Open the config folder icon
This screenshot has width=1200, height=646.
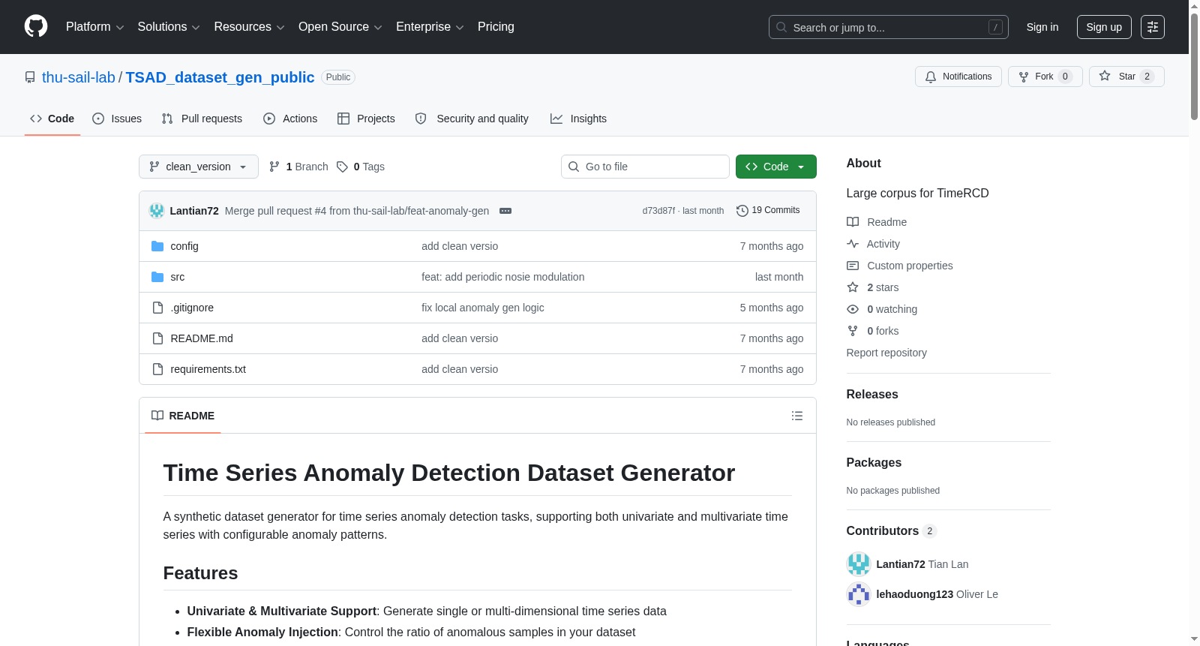[157, 246]
